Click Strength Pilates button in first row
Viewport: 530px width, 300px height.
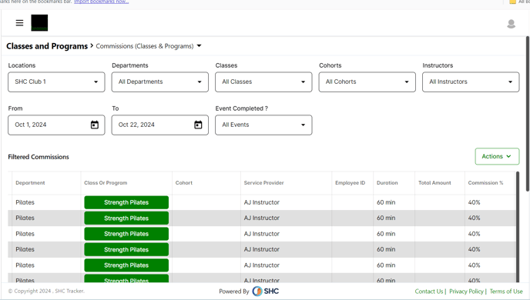click(x=126, y=202)
